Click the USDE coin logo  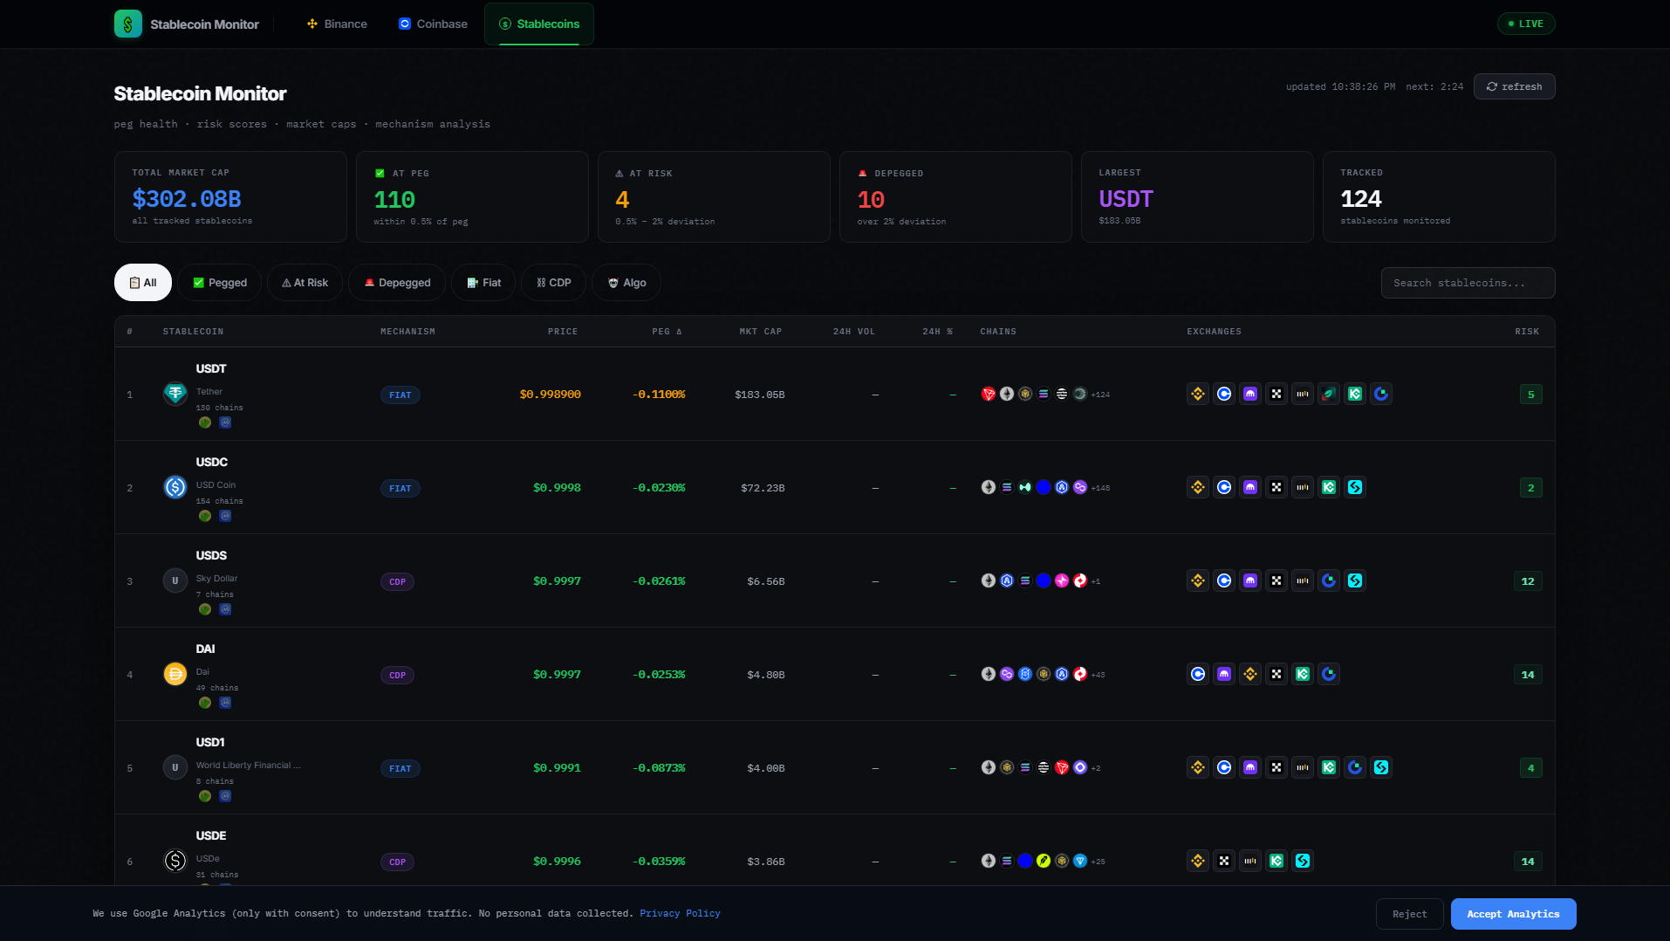[x=175, y=861]
